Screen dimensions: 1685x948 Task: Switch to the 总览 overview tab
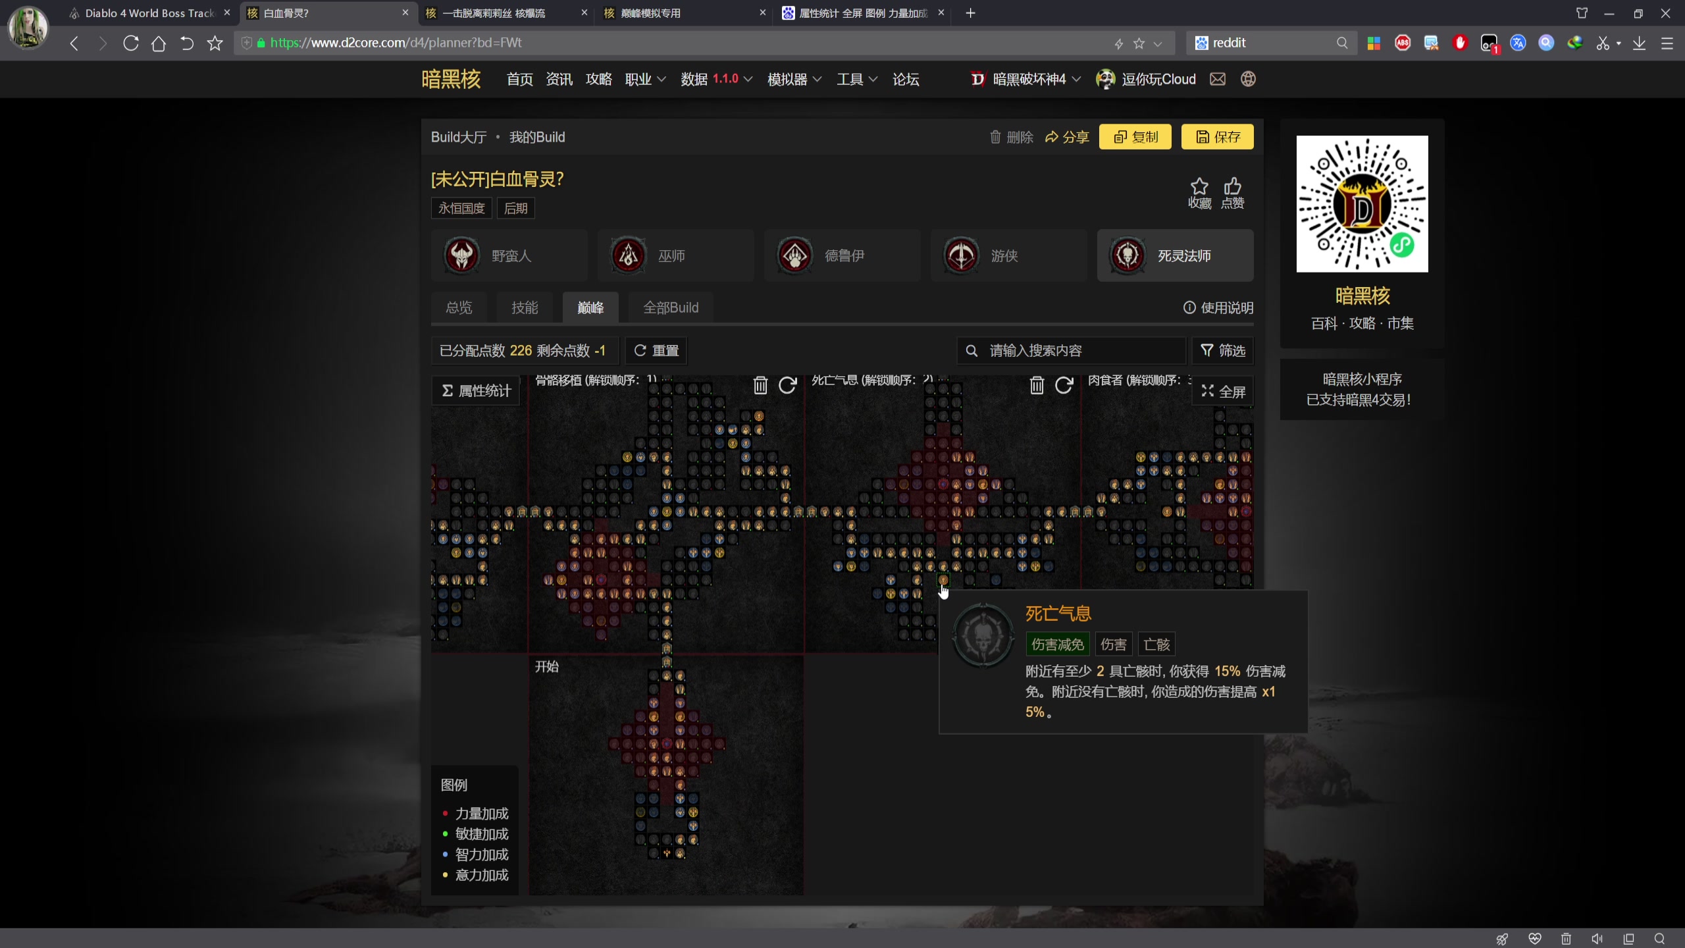(459, 307)
